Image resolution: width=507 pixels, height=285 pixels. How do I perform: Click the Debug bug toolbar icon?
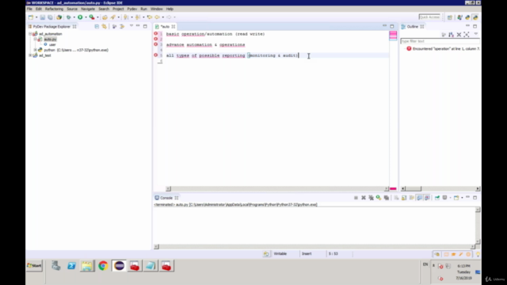pyautogui.click(x=69, y=17)
